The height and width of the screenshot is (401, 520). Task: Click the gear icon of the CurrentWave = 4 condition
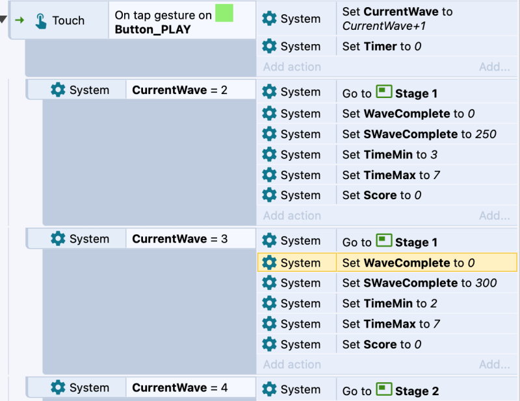point(58,387)
